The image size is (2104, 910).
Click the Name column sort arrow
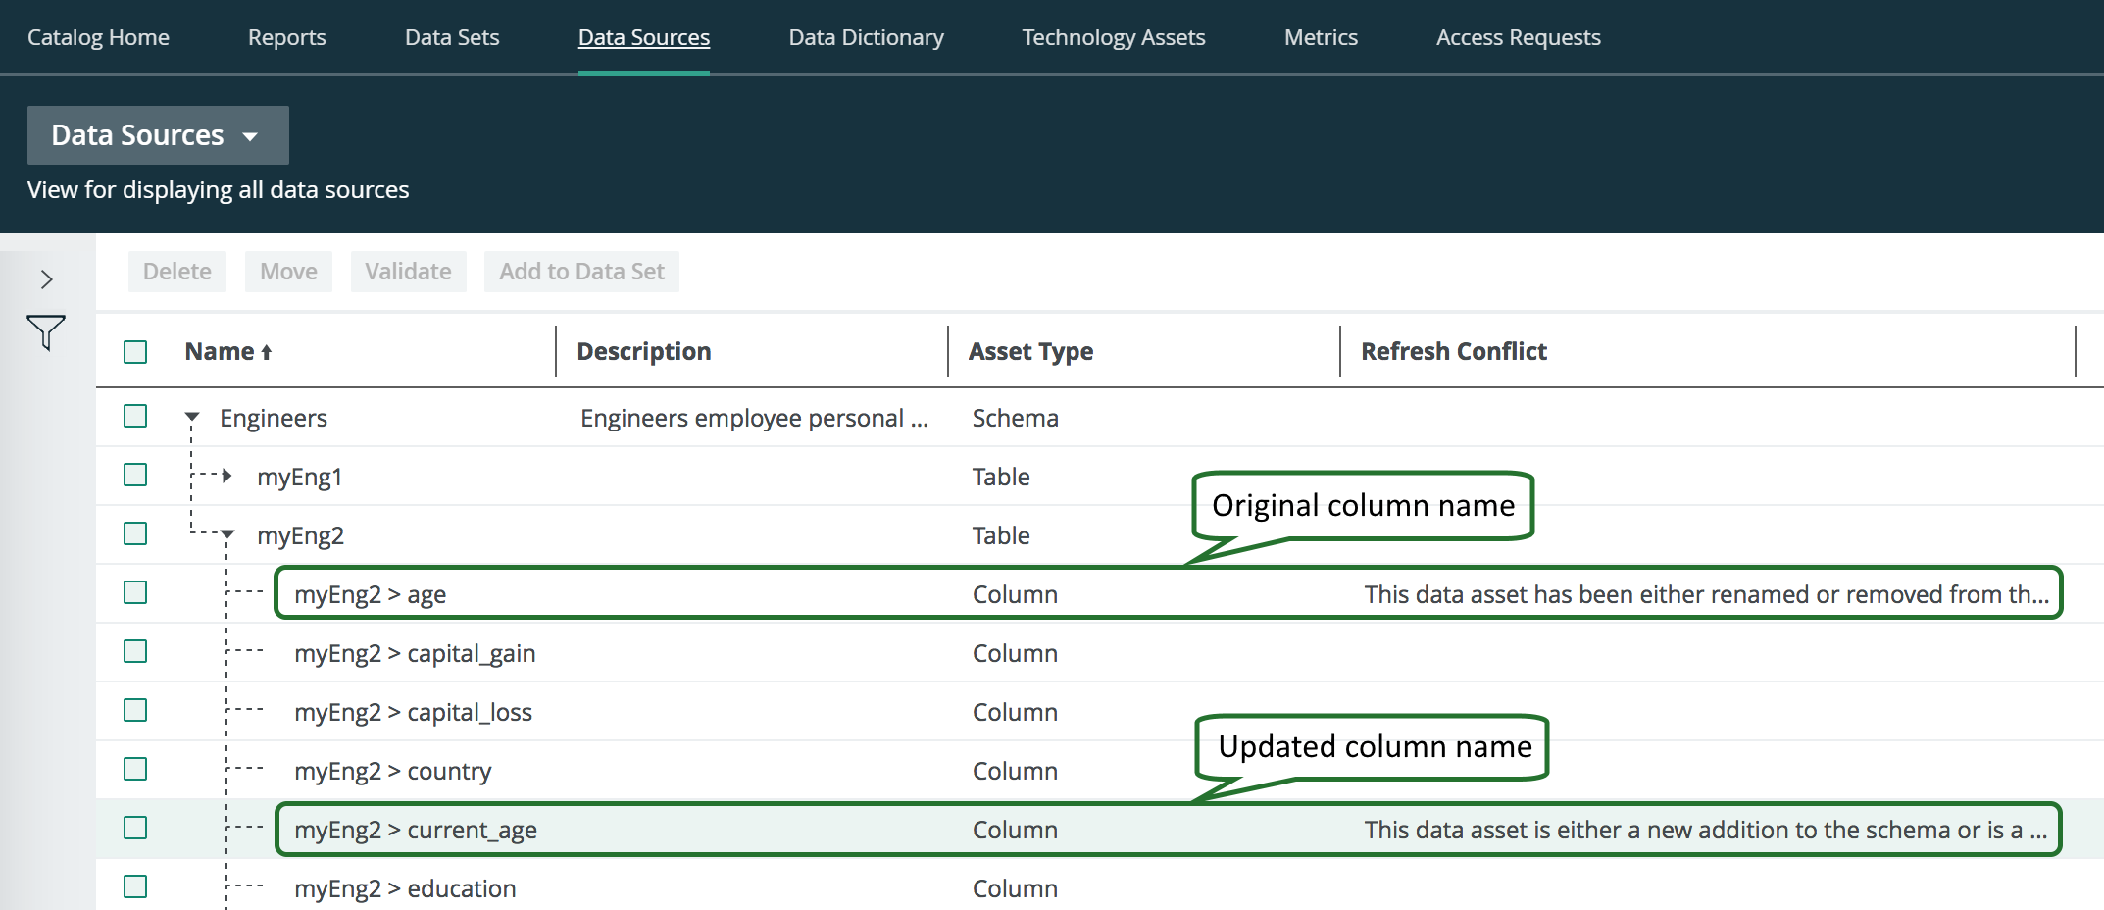tap(266, 353)
